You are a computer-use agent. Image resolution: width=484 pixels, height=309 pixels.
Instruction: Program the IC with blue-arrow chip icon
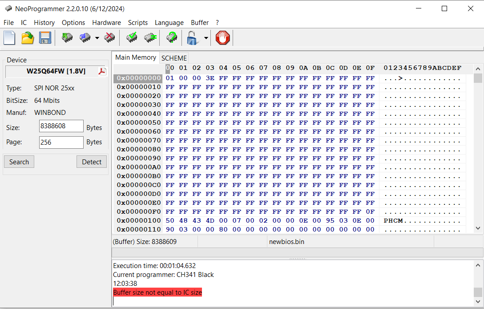point(85,38)
